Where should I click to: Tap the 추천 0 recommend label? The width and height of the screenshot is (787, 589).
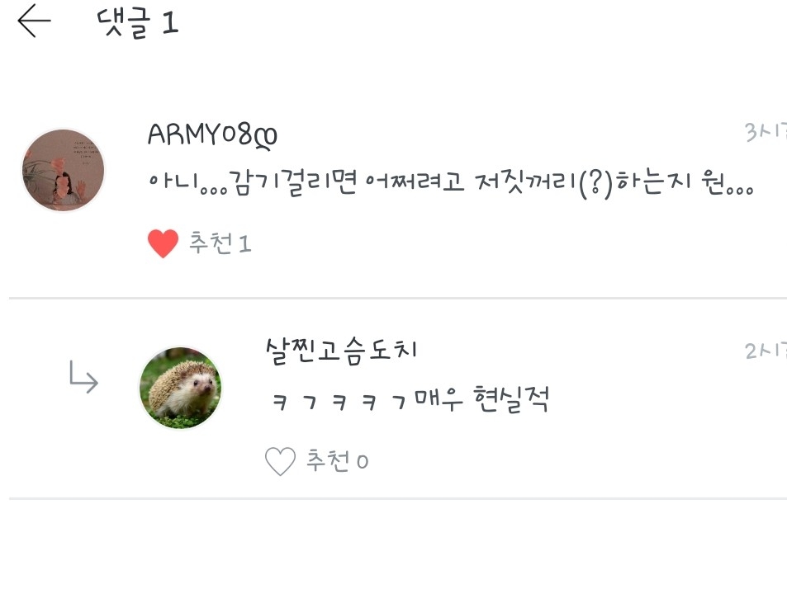[337, 460]
